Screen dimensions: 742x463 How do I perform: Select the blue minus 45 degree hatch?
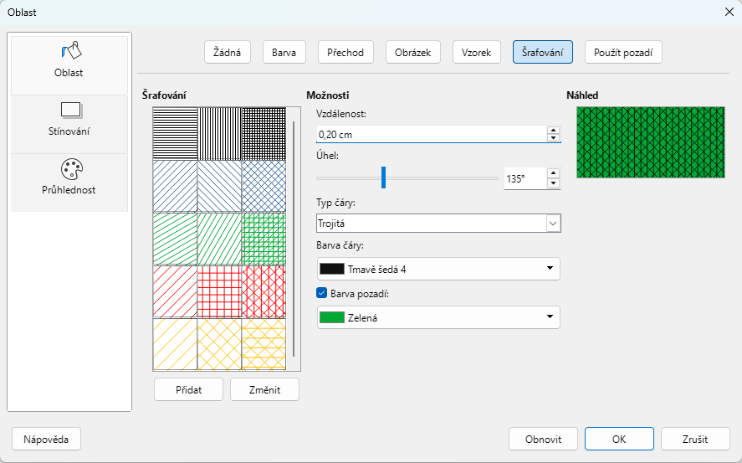pos(219,186)
